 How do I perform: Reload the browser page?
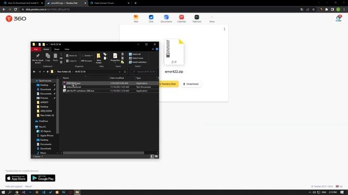16,9
